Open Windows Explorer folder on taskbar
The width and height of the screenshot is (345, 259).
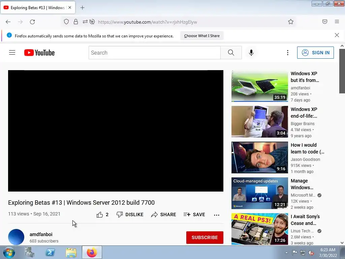(x=71, y=252)
